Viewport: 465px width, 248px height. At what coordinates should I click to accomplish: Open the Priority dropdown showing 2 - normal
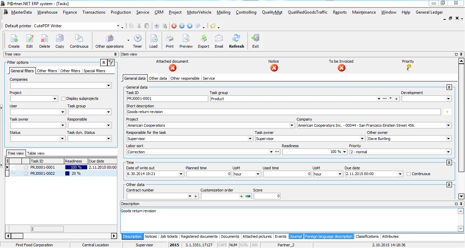pyautogui.click(x=448, y=152)
